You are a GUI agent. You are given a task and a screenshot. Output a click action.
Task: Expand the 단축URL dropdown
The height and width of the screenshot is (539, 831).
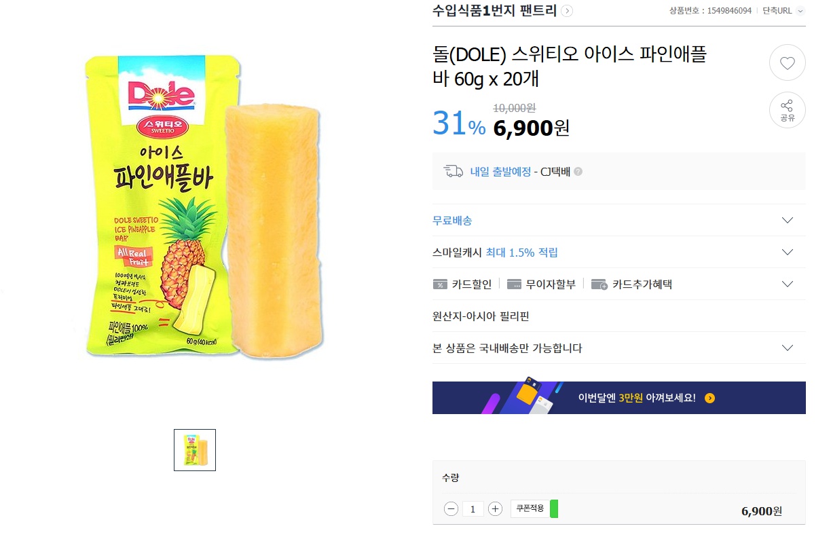799,11
